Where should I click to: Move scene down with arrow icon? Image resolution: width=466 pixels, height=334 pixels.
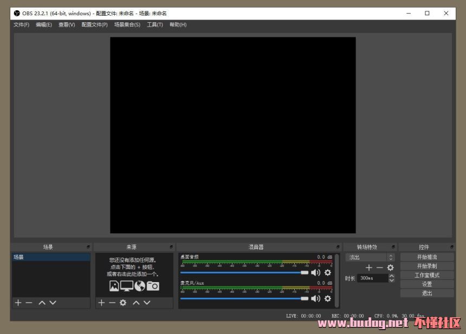click(x=53, y=303)
